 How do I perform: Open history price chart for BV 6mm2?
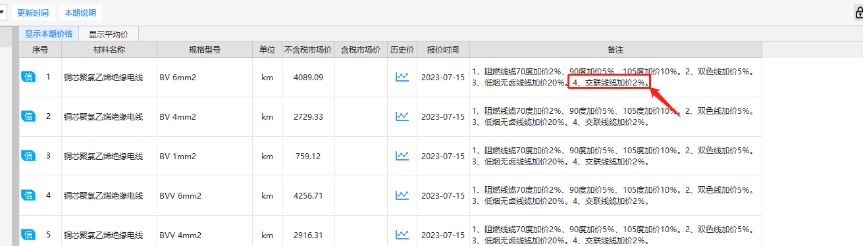[402, 77]
